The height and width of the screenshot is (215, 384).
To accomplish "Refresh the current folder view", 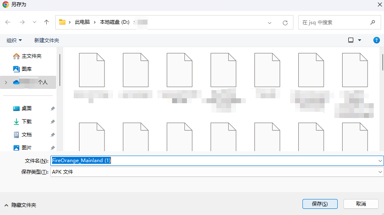I will [x=285, y=23].
